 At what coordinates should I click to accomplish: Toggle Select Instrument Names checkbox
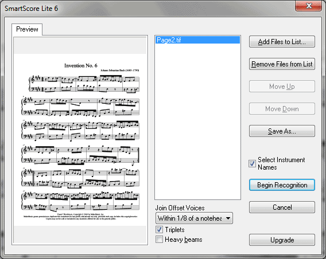tap(252, 163)
